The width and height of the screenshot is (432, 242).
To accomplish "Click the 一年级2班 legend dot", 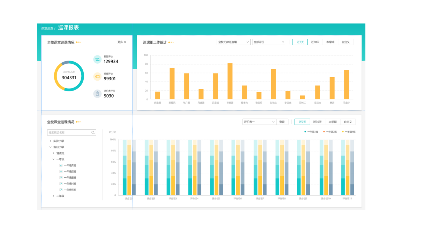I will (324, 132).
